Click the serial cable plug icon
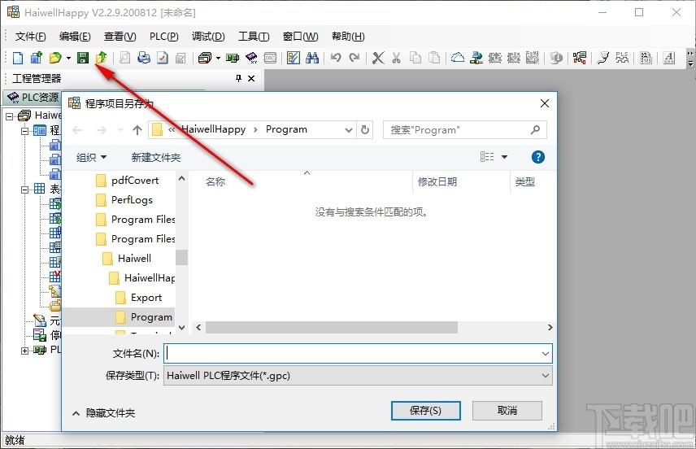The image size is (696, 449). (603, 58)
